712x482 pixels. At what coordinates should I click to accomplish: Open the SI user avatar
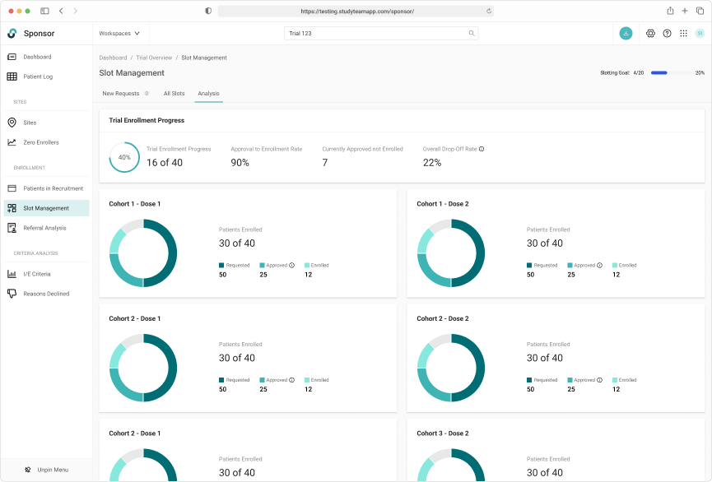(700, 33)
